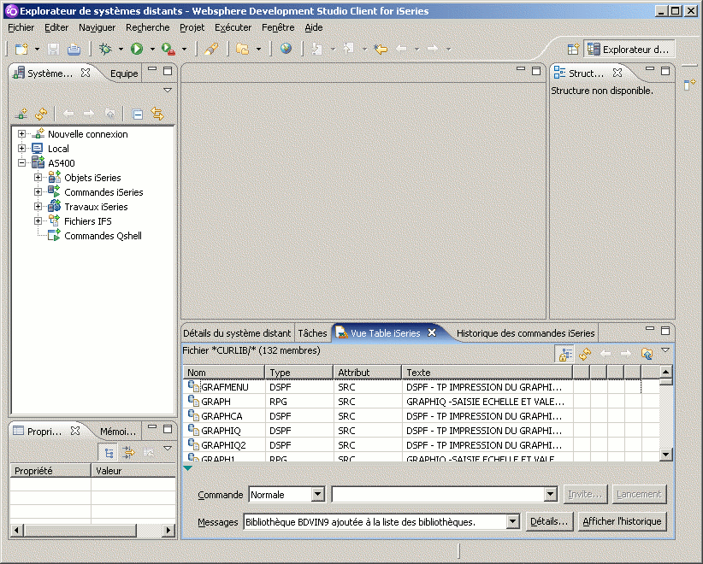
Task: Close the Vue Table iSeries tab
Action: click(x=432, y=332)
